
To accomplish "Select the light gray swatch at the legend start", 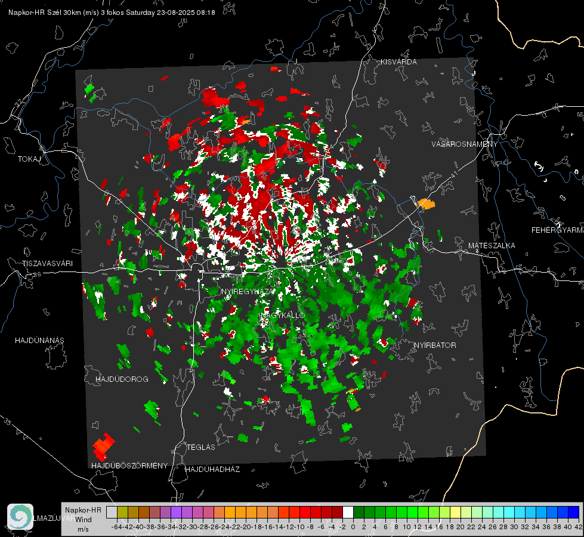I will coord(112,512).
